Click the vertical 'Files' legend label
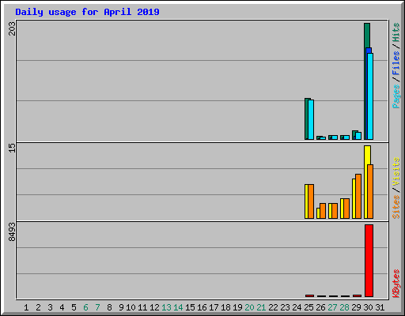The width and height of the screenshot is (405, 316). 396,63
